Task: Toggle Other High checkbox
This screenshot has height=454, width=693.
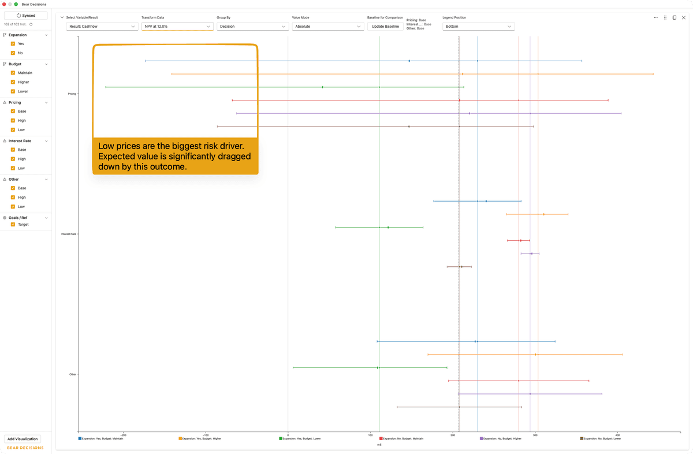Action: coord(13,197)
